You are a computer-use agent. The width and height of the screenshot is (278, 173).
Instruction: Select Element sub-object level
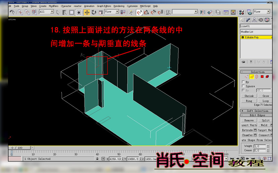(x=267, y=77)
